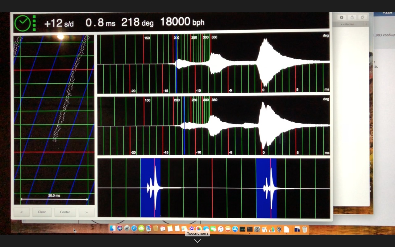Image resolution: width=395 pixels, height=247 pixels.
Task: Click the green clock icon in header
Action: (x=22, y=23)
